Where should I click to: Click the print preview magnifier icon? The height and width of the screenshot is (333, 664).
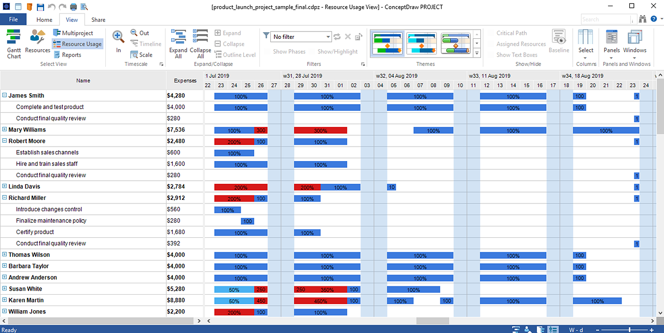84,7
